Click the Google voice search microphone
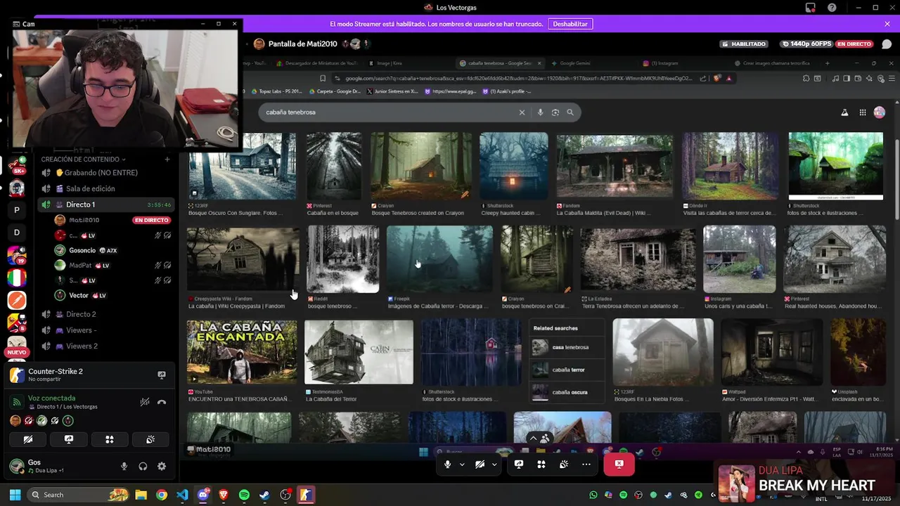Image resolution: width=900 pixels, height=506 pixels. (x=540, y=112)
